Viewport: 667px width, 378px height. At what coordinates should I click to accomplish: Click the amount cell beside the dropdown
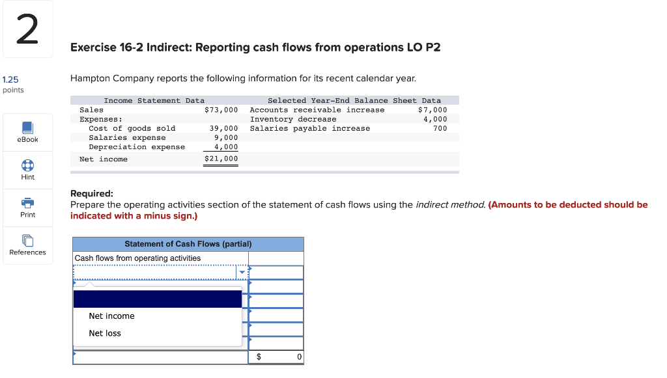276,271
